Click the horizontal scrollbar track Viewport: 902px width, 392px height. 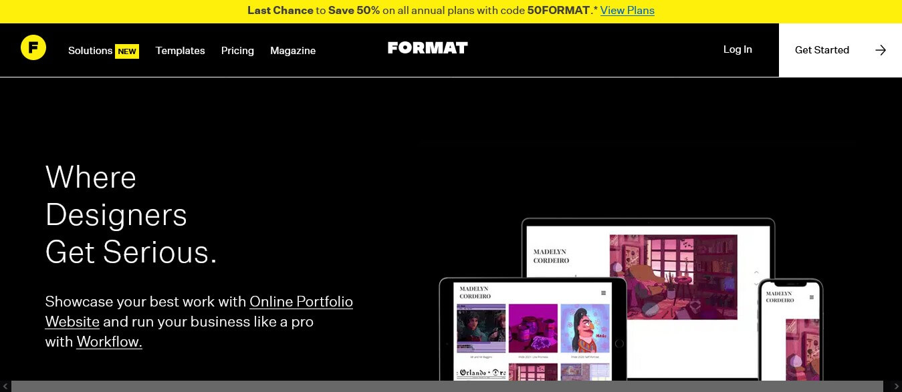click(x=447, y=386)
